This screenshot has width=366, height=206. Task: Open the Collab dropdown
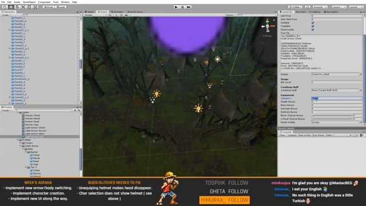pyautogui.click(x=295, y=7)
